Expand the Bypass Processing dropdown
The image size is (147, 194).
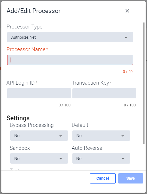pyautogui.click(x=39, y=136)
